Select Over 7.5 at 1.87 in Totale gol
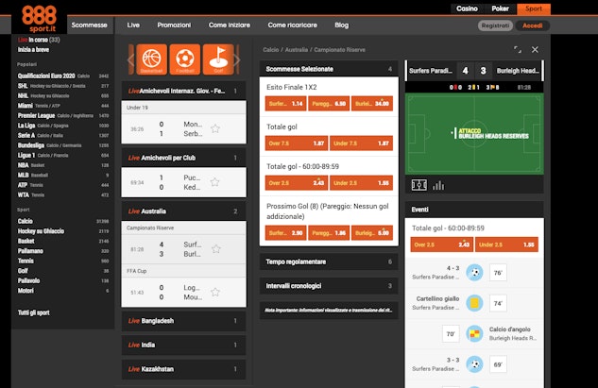 click(x=297, y=143)
